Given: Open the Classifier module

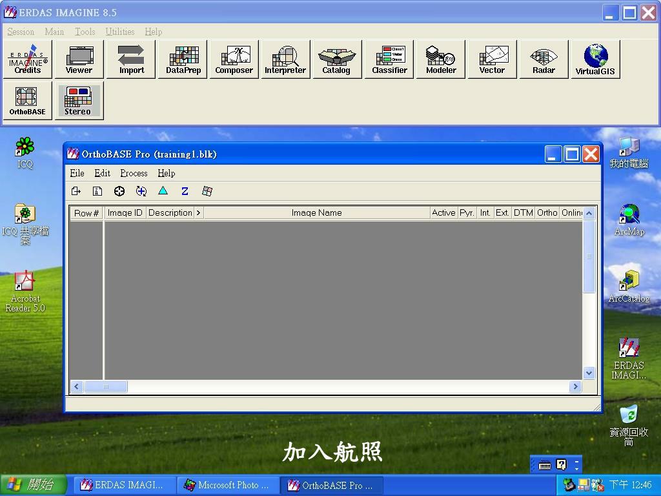Looking at the screenshot, I should [389, 59].
